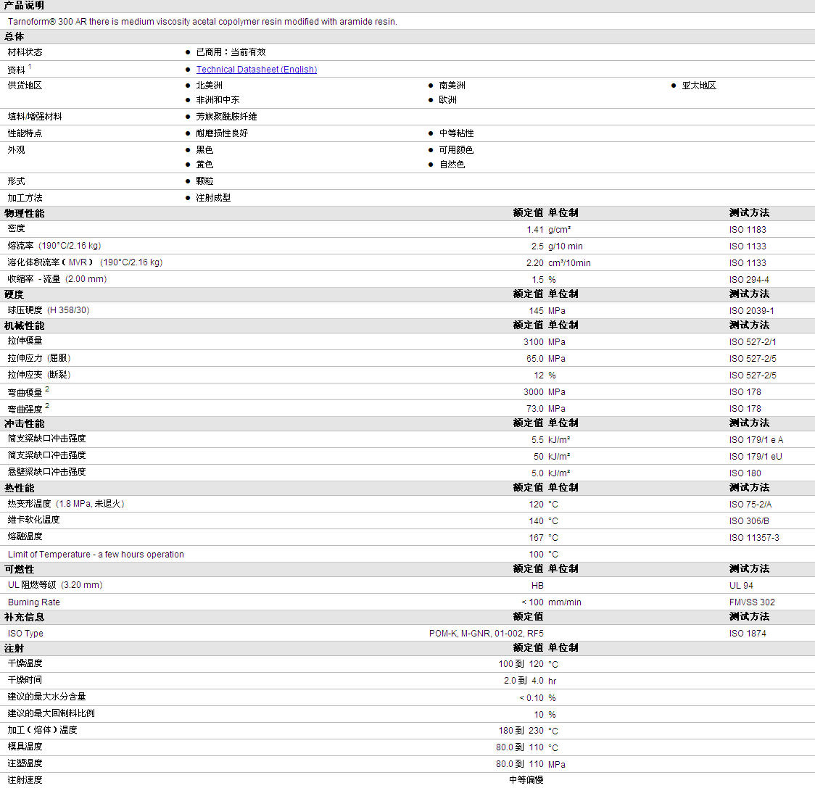This screenshot has width=815, height=788.
Task: Select the '注塑温度' row label
Action: [x=25, y=763]
